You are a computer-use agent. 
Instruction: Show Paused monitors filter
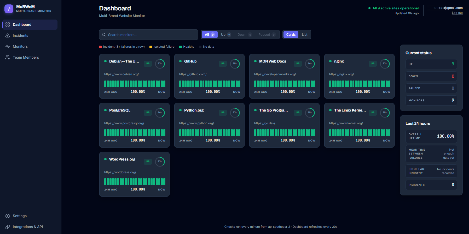[x=267, y=35]
